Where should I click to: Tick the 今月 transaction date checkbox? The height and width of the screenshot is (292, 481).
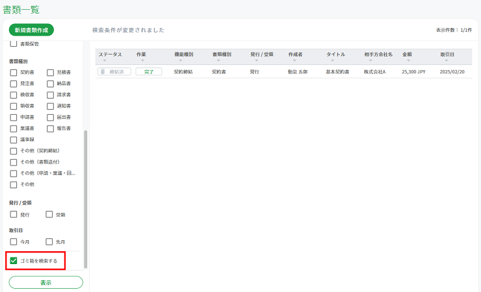[14, 242]
